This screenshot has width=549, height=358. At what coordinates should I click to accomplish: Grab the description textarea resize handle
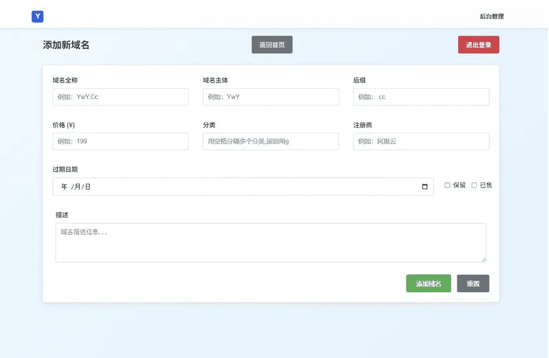(x=483, y=259)
